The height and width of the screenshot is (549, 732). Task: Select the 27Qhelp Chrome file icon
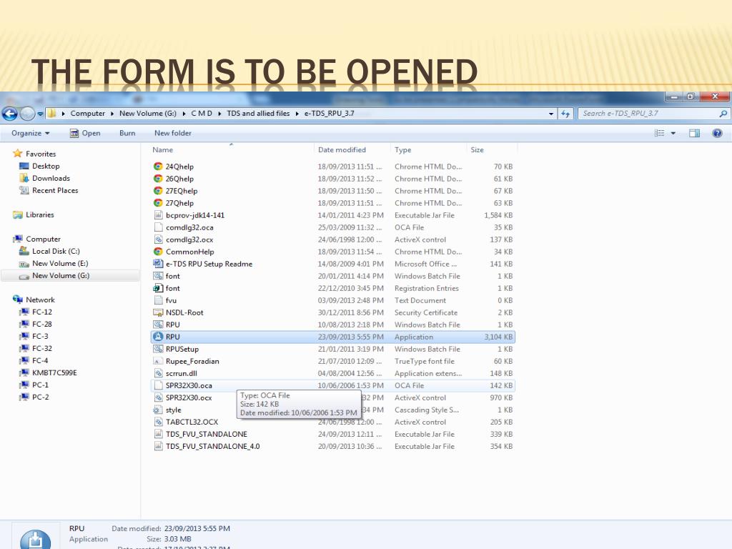click(158, 202)
